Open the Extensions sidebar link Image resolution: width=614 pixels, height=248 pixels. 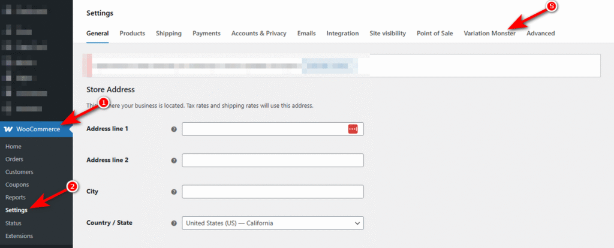[x=19, y=235]
